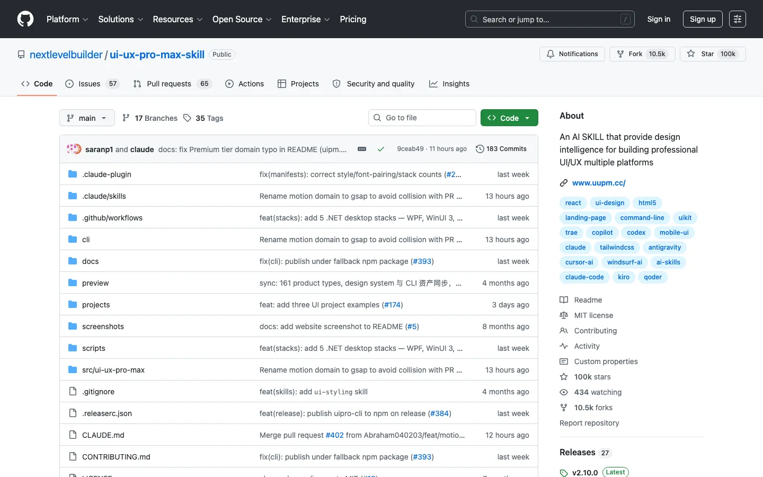Click the Search or jump to field
Image resolution: width=763 pixels, height=477 pixels.
point(550,19)
